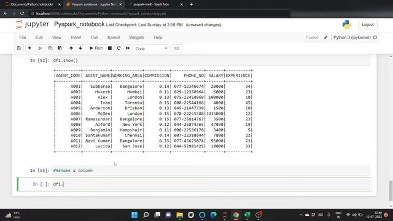Click the Logout button
The width and height of the screenshot is (393, 221).
tap(368, 25)
